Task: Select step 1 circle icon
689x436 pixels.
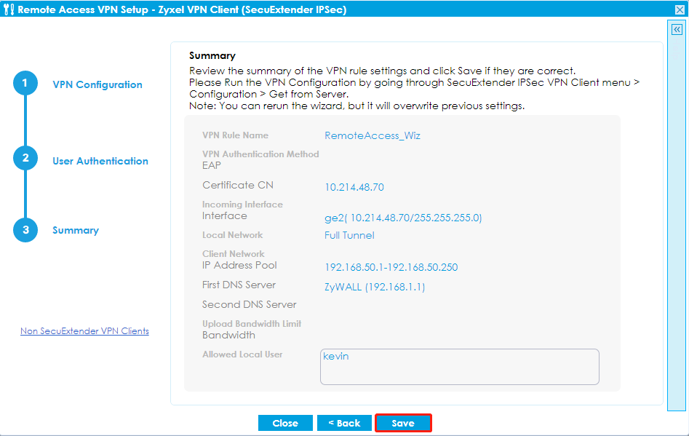Action: 25,83
